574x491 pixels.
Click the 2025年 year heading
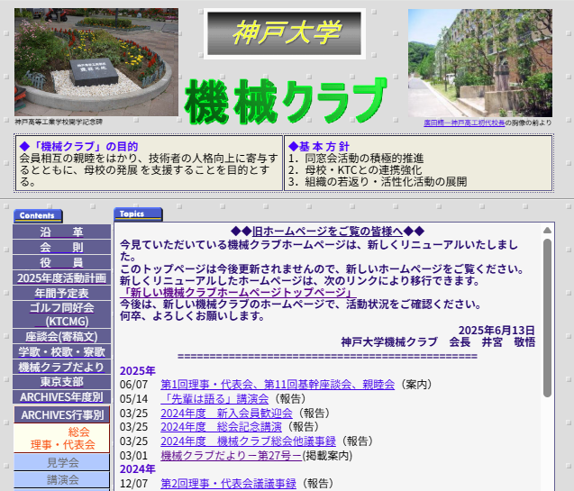(138, 370)
